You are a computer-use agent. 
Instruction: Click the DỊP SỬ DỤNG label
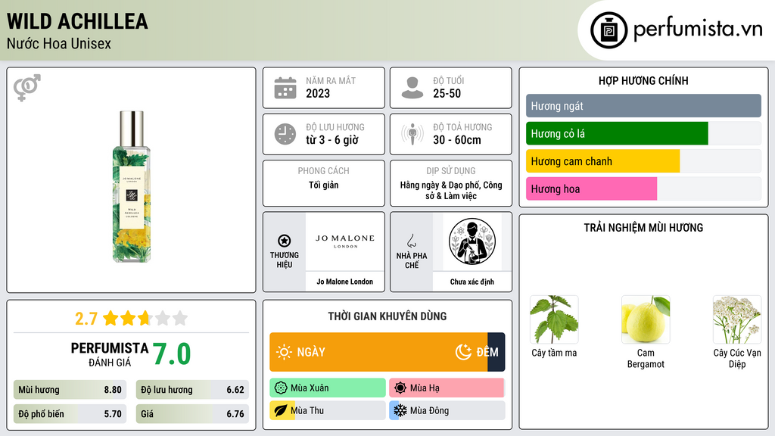(x=451, y=171)
